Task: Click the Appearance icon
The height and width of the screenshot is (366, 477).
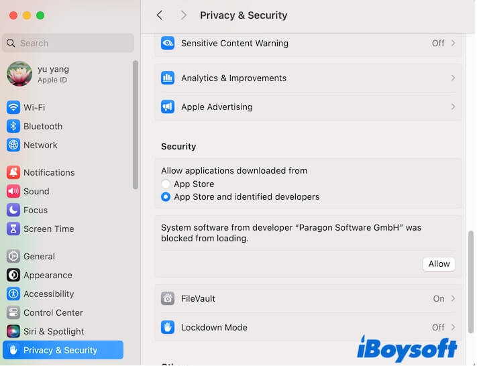Action: [13, 275]
